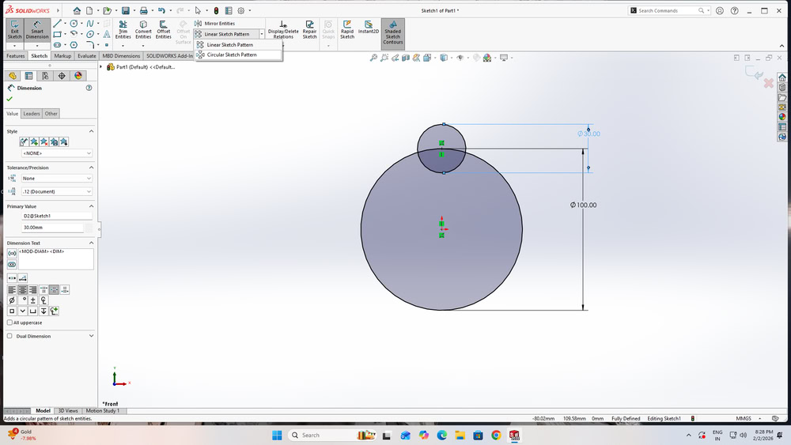This screenshot has width=791, height=445.
Task: Activate Smart Dimension tool
Action: point(37,30)
